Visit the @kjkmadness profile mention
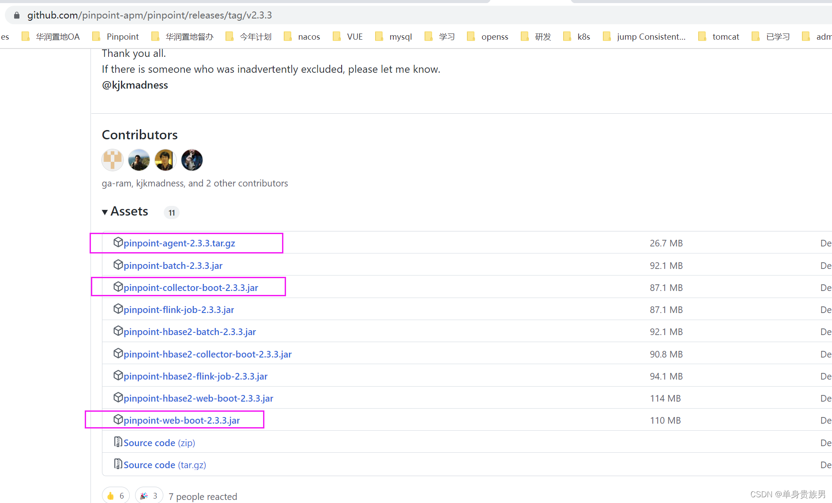Viewport: 832px width, 503px height. (x=135, y=85)
